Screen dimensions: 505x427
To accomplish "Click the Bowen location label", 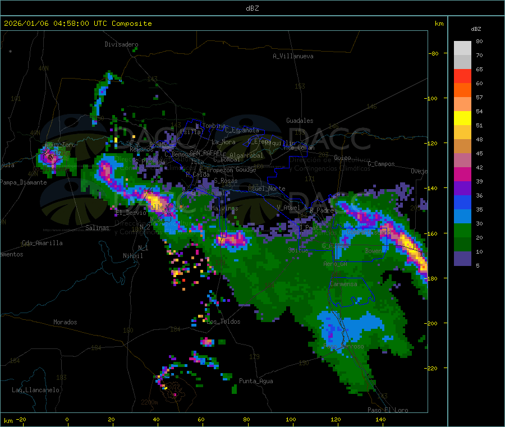I will pyautogui.click(x=373, y=250).
